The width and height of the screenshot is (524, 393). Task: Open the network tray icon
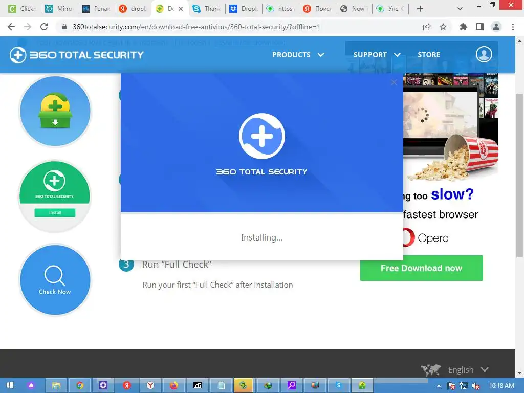tap(464, 386)
